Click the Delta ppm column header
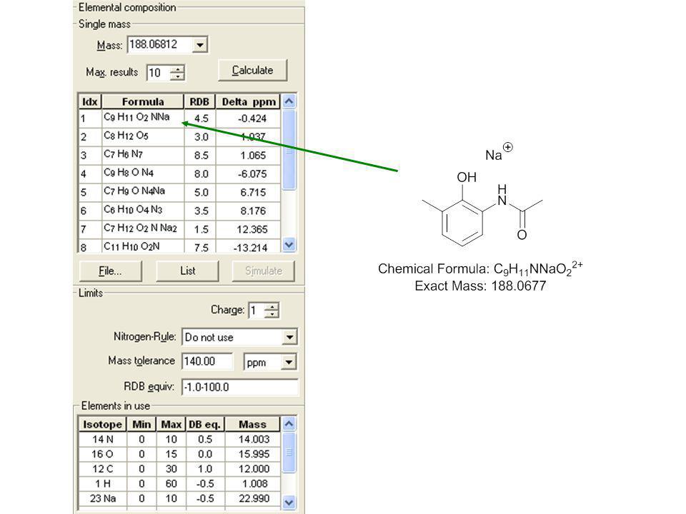Image resolution: width=686 pixels, height=514 pixels. pos(249,102)
